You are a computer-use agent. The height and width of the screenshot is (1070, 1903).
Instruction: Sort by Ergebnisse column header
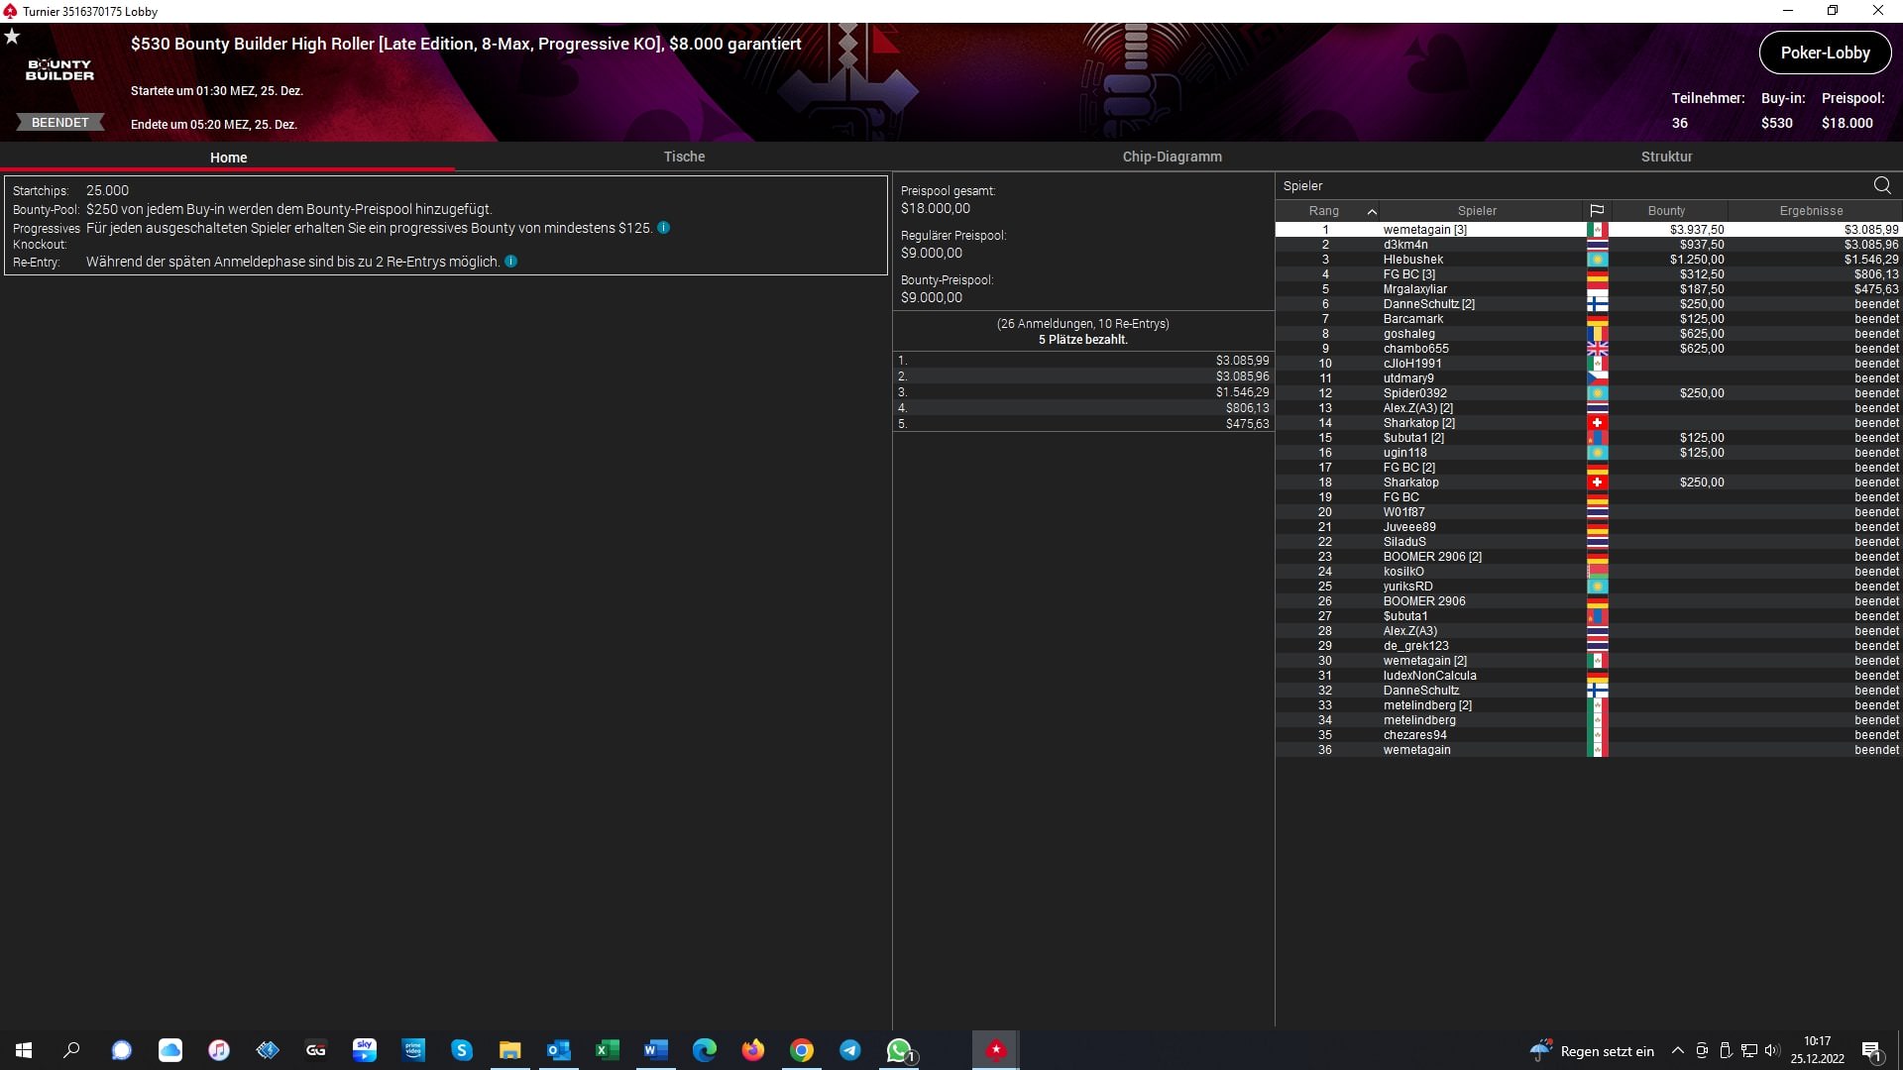(x=1811, y=211)
